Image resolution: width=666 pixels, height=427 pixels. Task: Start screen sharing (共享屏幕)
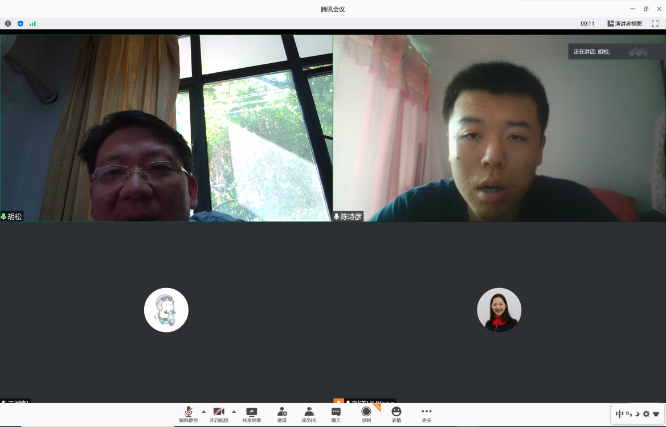(x=251, y=414)
